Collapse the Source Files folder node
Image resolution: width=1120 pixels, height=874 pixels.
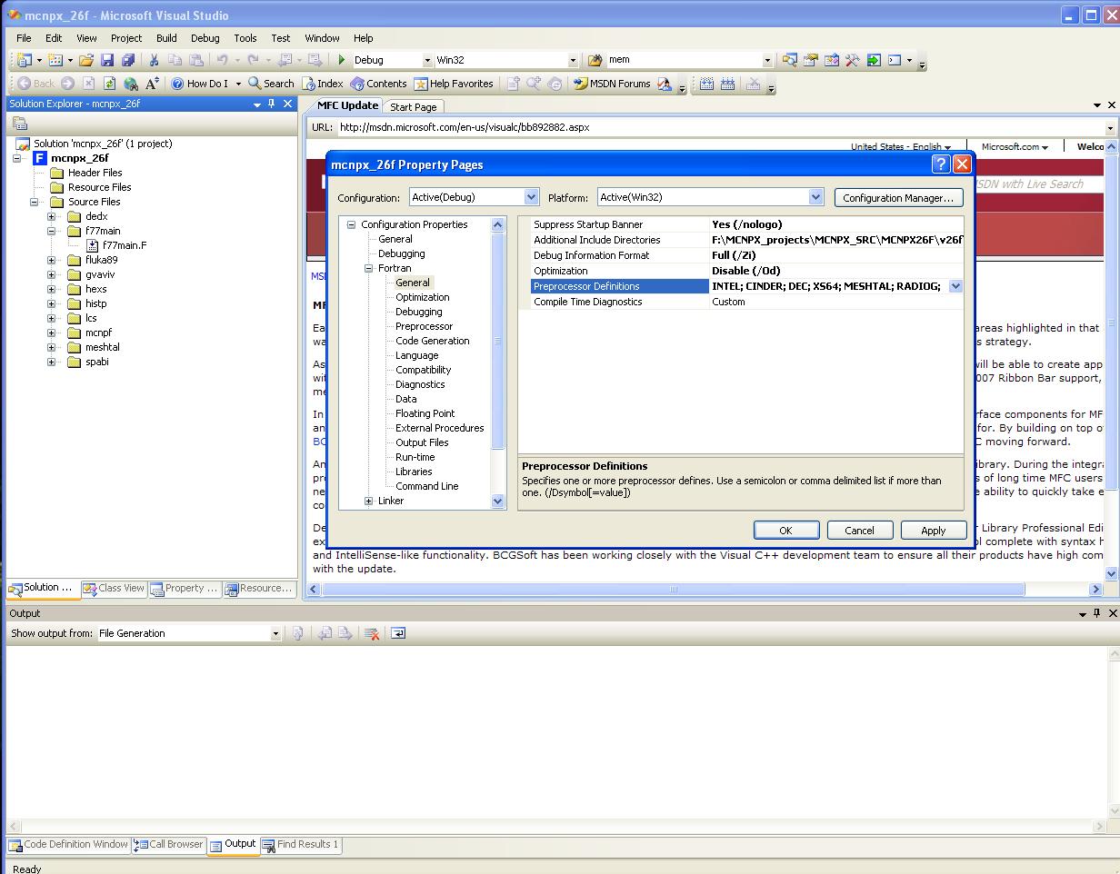pyautogui.click(x=35, y=202)
